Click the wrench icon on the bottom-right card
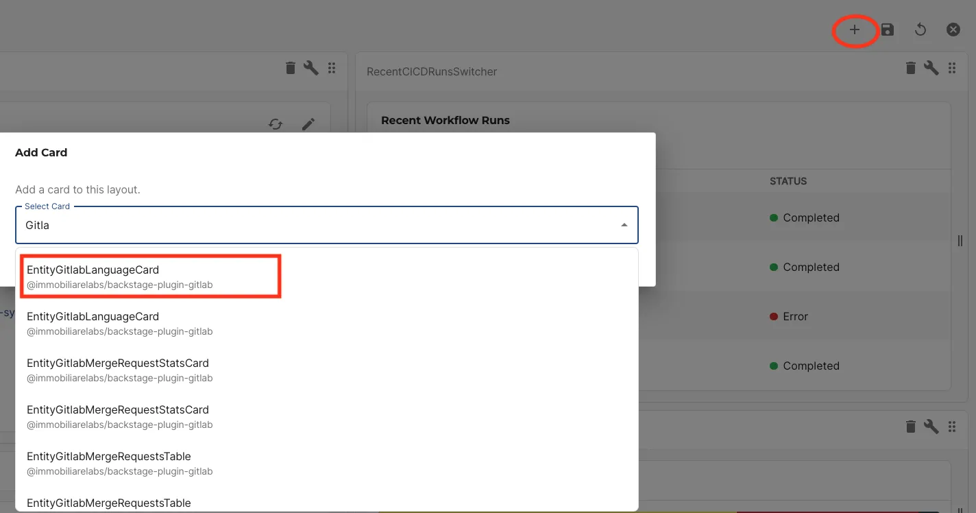Screen dimensions: 976x513 pyautogui.click(x=931, y=426)
